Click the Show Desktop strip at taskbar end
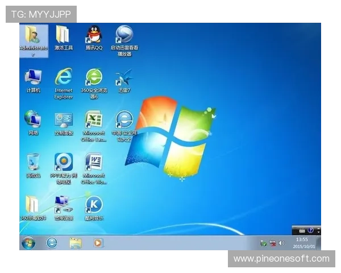 point(319,243)
